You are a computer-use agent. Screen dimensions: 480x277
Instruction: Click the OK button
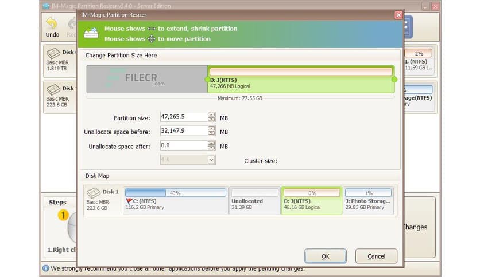pyautogui.click(x=326, y=256)
